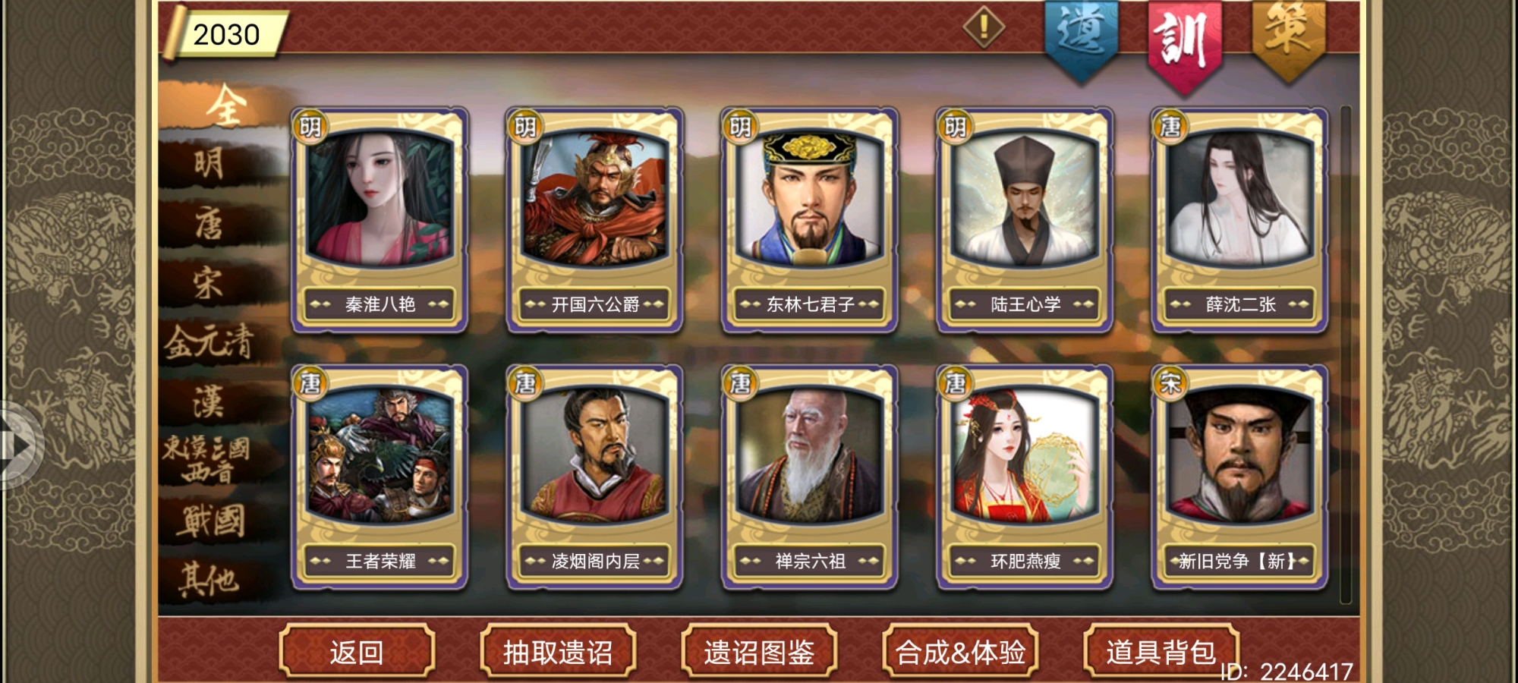Expand the side arrow on left edge
The image size is (1518, 683).
click(x=18, y=445)
